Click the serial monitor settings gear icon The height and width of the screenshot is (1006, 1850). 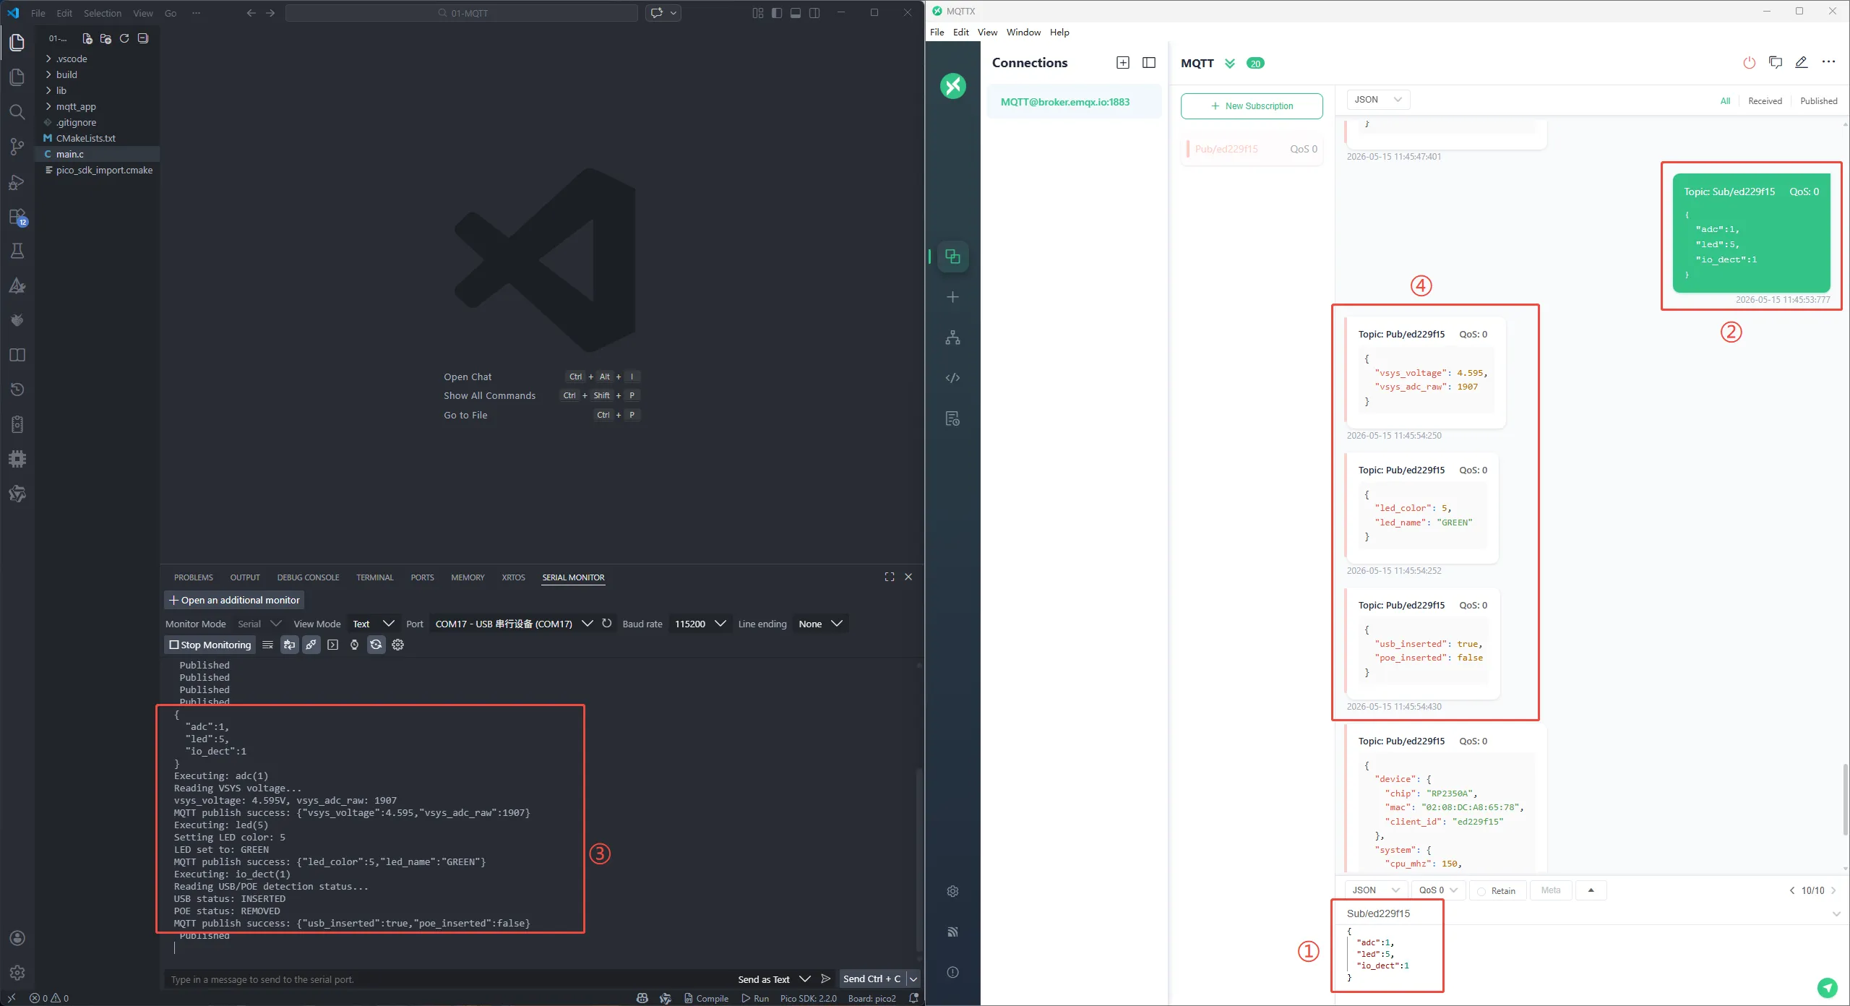[x=397, y=645]
